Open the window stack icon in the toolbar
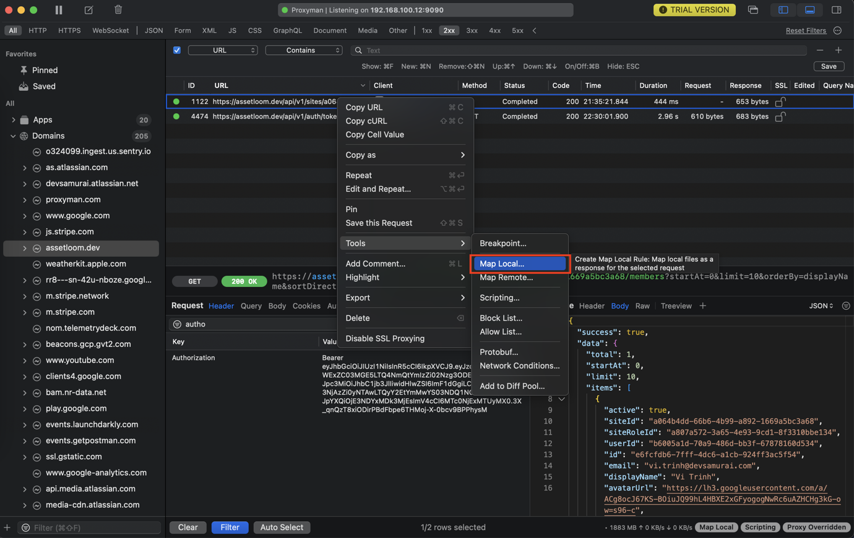The image size is (854, 538). click(753, 10)
